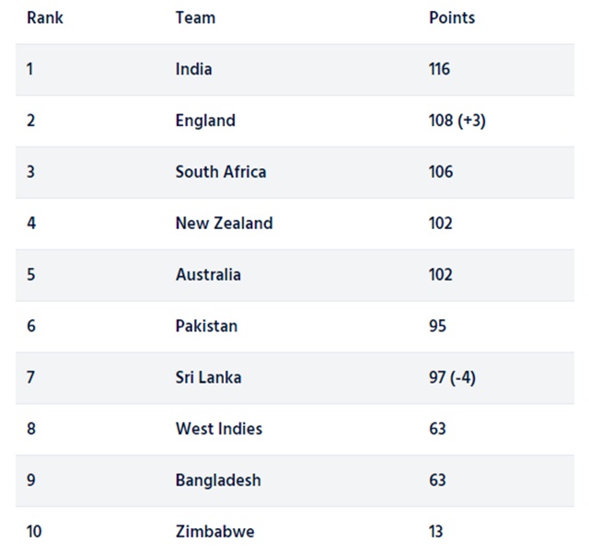The image size is (589, 553).
Task: Click South Africa's 106 points
Action: (x=441, y=172)
